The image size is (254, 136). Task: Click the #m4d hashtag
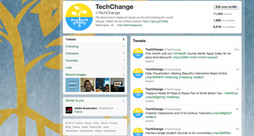point(193,57)
